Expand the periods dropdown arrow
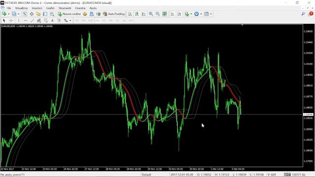The width and height of the screenshot is (315, 177). pyautogui.click(x=201, y=14)
